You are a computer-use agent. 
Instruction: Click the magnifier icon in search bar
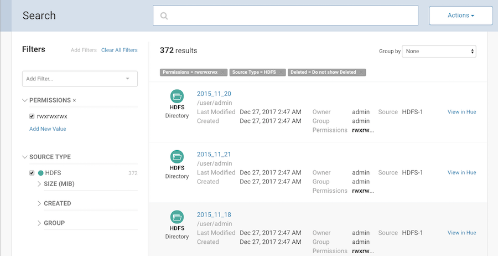164,16
